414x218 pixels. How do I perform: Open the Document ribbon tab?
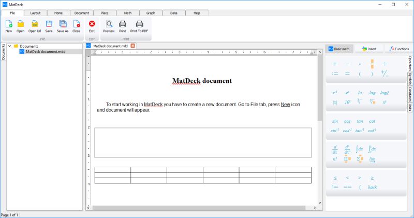pyautogui.click(x=82, y=13)
